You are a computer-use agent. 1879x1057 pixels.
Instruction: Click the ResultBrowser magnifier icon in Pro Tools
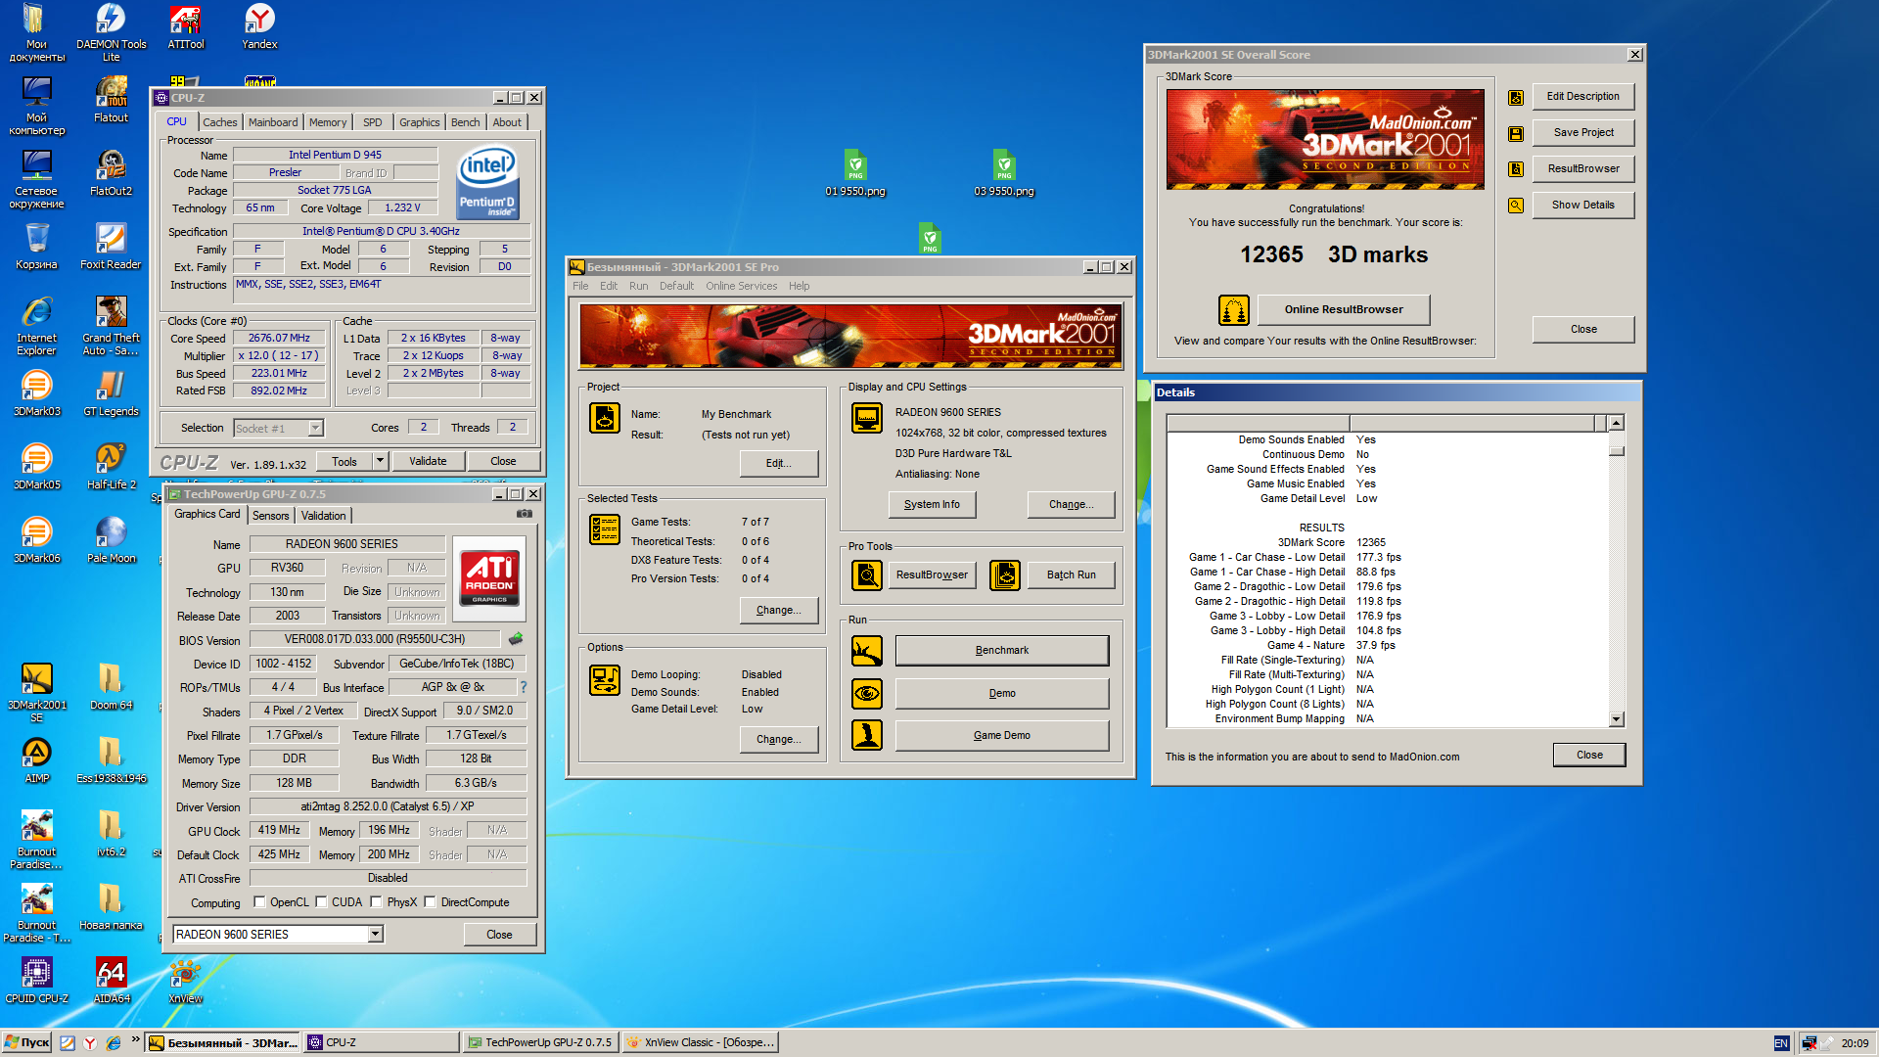[x=866, y=575]
